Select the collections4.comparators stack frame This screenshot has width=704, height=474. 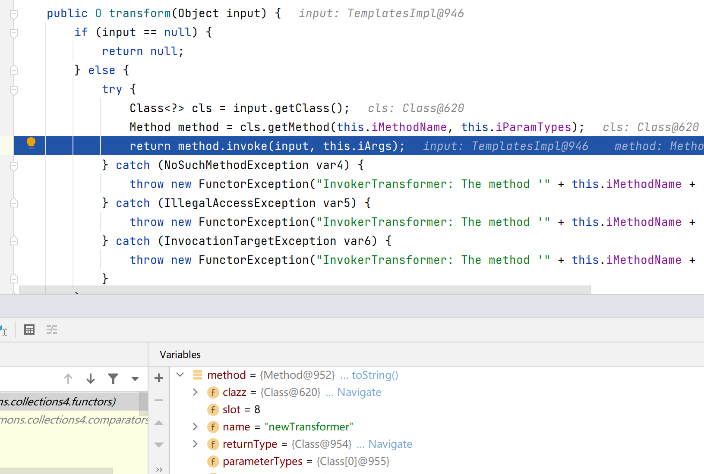click(74, 420)
